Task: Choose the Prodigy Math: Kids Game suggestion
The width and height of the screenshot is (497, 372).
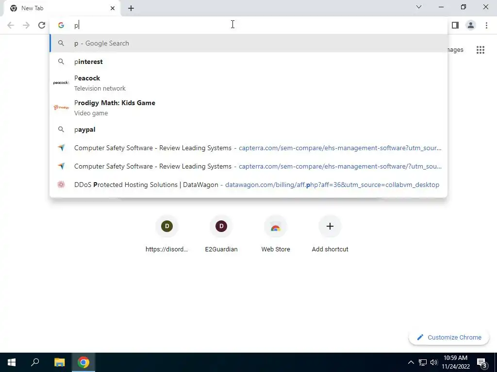Action: coord(248,108)
